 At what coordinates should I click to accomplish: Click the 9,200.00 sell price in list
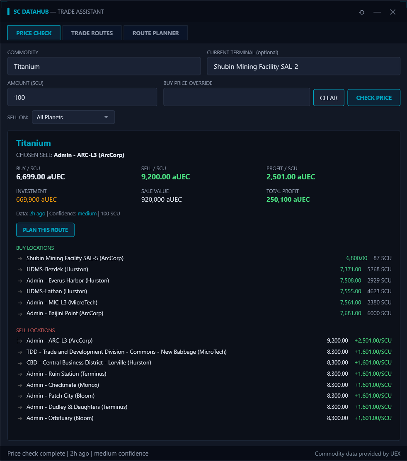coord(337,341)
